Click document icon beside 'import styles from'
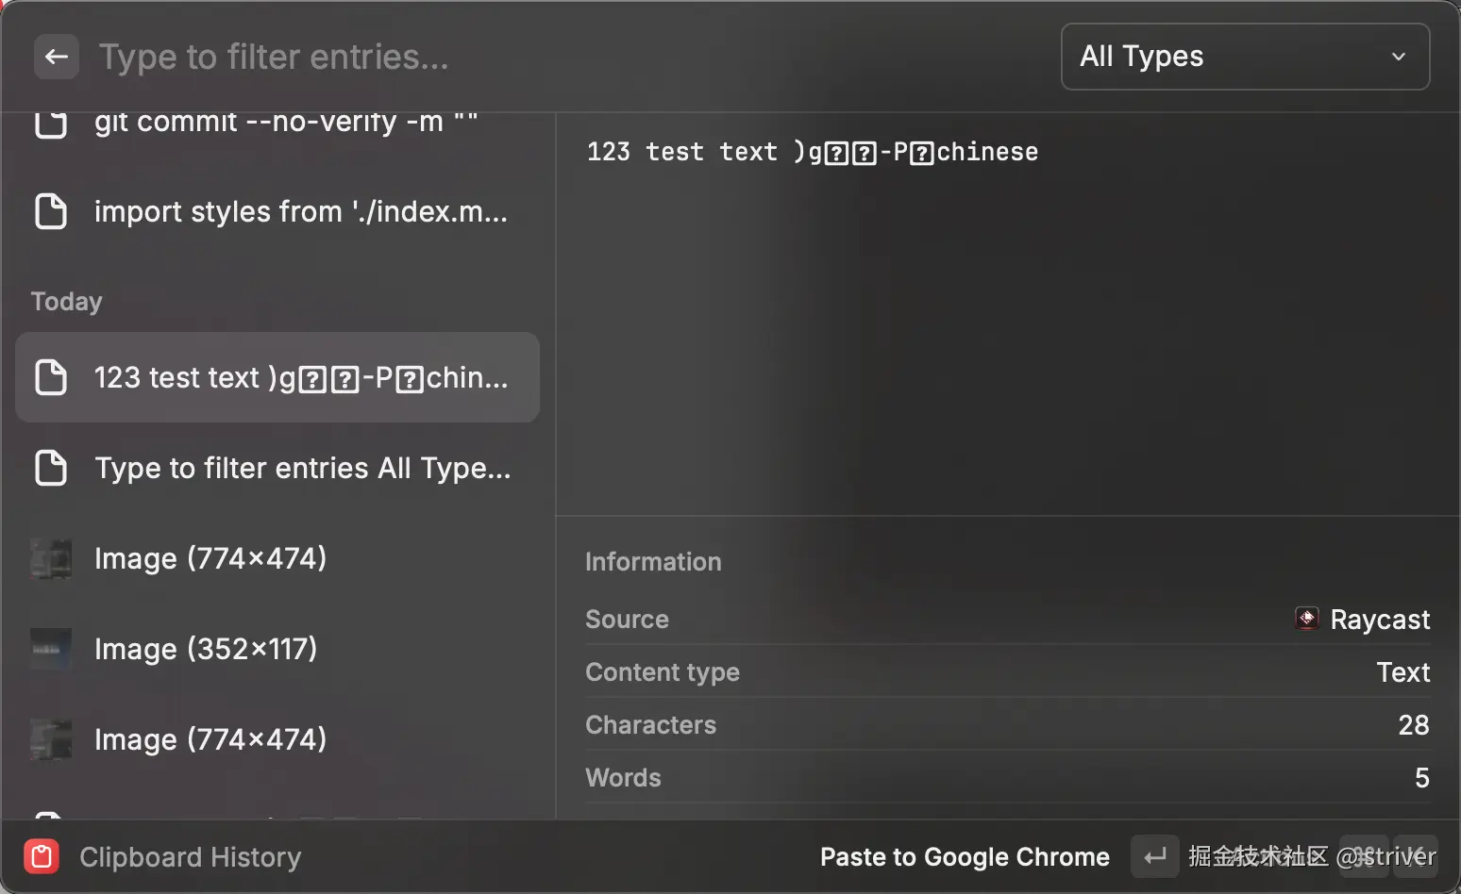The height and width of the screenshot is (894, 1461). point(51,211)
